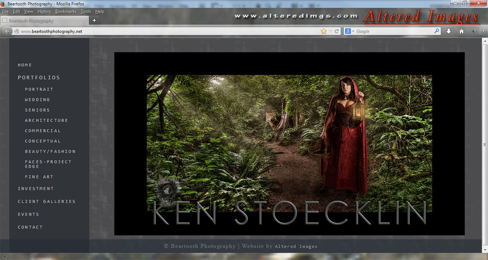488x260 pixels.
Task: Open the CONTACT page
Action: tap(30, 227)
